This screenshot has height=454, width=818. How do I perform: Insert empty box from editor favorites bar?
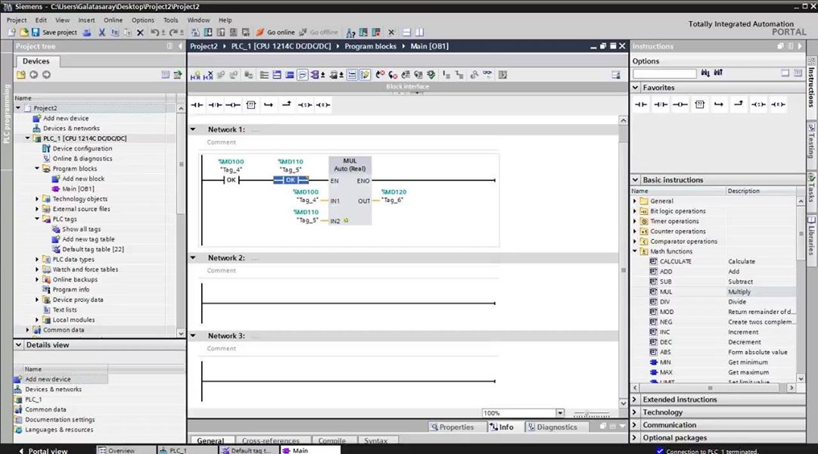coord(251,105)
